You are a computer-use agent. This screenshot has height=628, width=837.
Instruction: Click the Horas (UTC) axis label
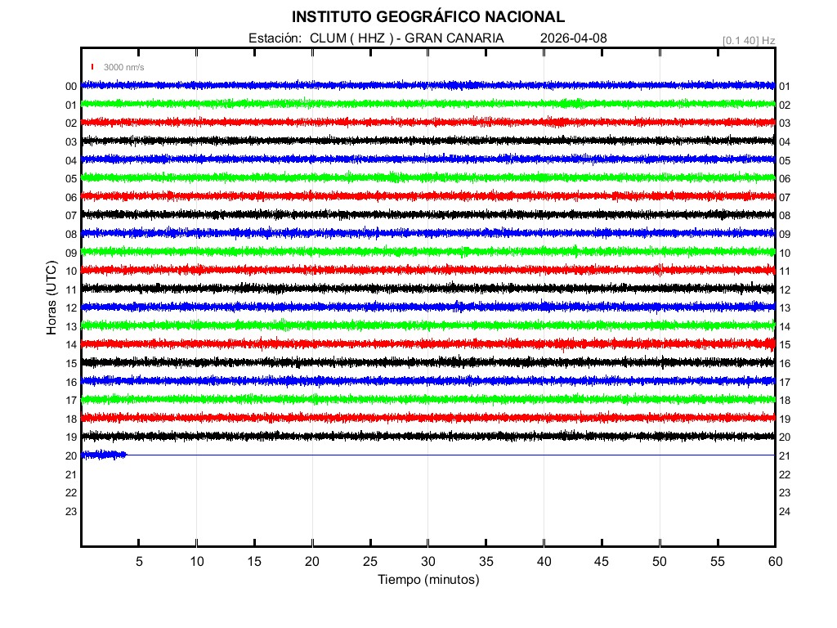point(51,298)
